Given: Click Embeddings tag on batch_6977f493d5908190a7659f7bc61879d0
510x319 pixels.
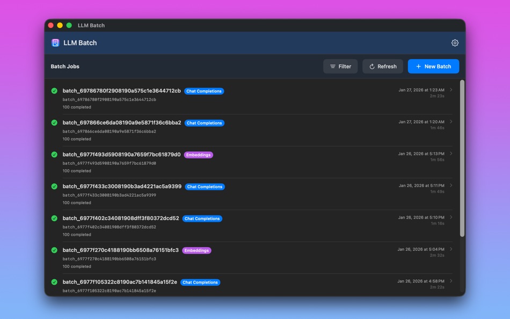Looking at the screenshot, I should (199, 155).
